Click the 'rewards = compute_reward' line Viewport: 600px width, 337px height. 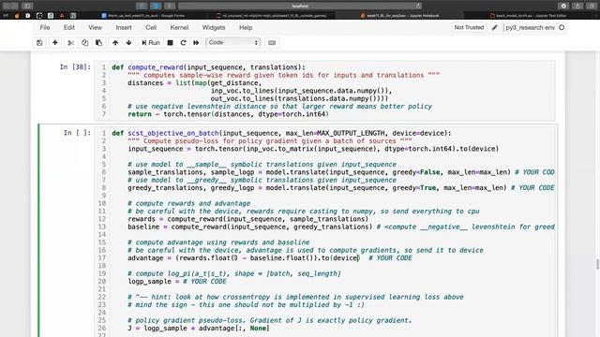click(x=247, y=219)
